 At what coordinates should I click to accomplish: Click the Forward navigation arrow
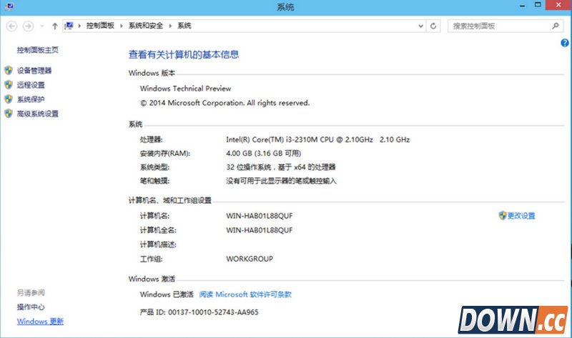point(28,26)
